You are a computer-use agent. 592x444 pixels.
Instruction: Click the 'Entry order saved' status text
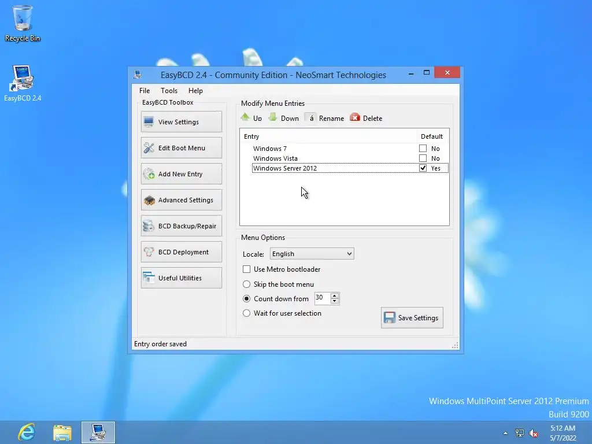click(x=160, y=344)
